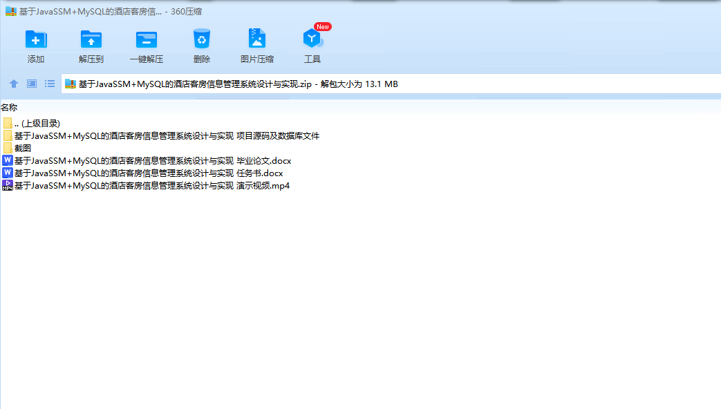This screenshot has width=721, height=409.
Task: Click the 名称 column header
Action: pyautogui.click(x=9, y=108)
